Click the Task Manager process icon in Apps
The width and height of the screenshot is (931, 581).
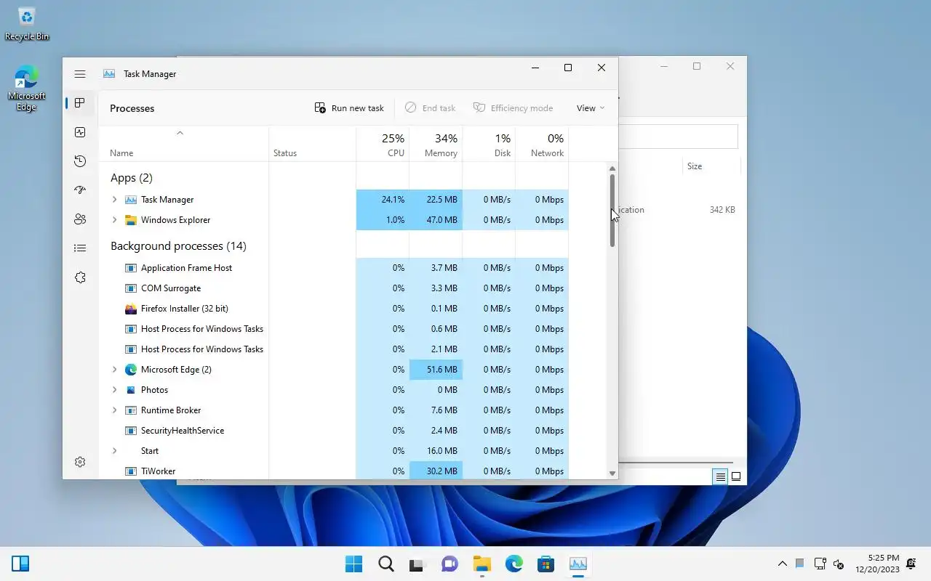pos(131,200)
